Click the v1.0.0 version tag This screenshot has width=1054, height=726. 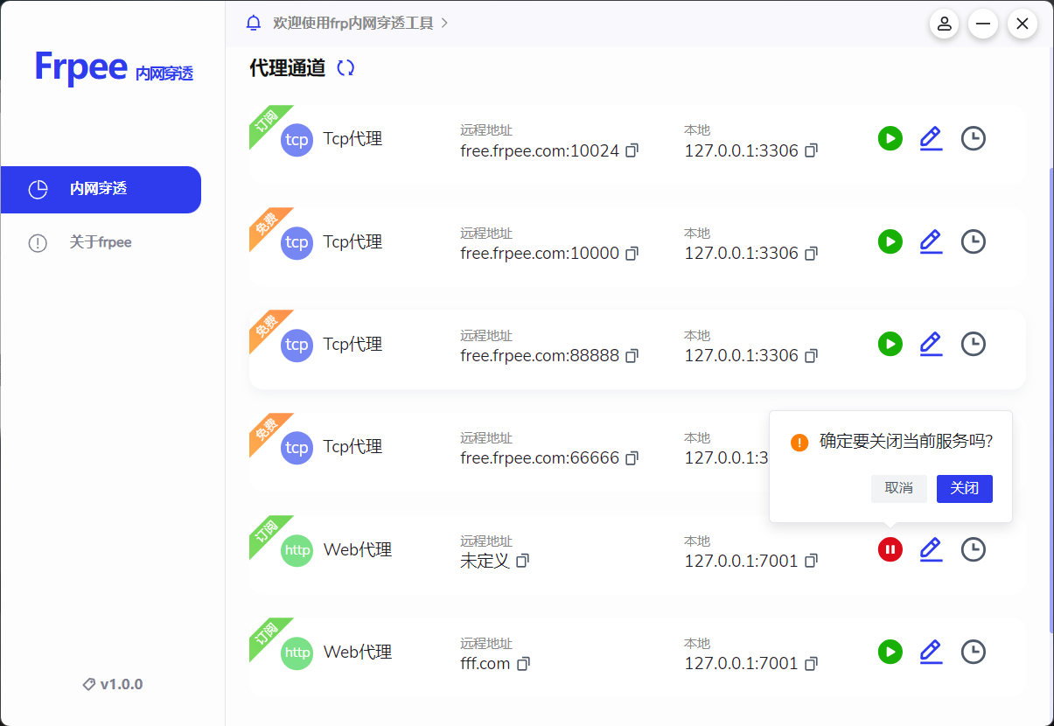point(112,684)
